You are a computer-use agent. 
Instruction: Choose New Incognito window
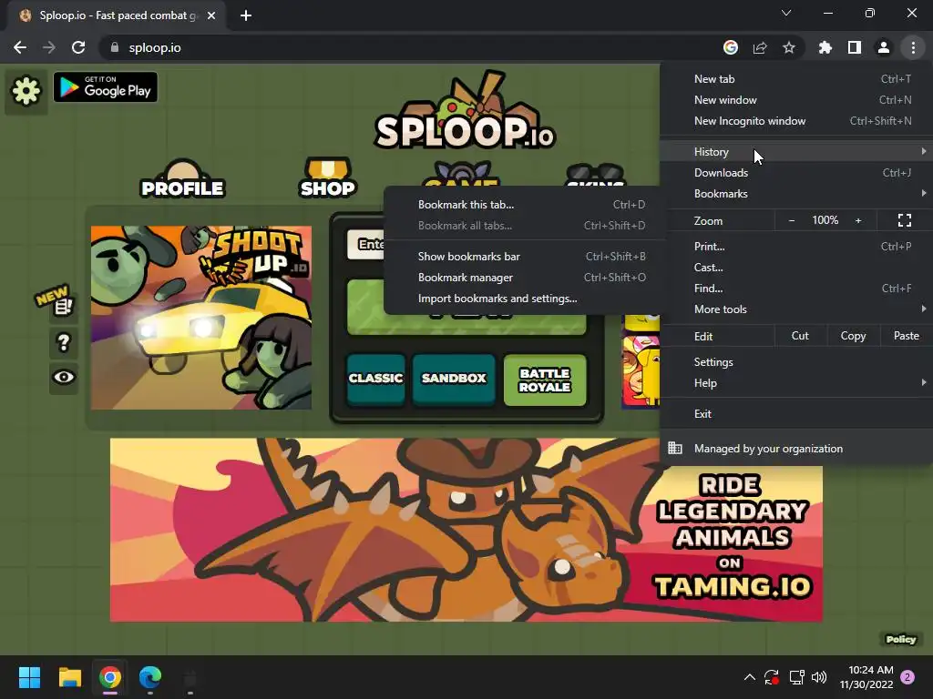pyautogui.click(x=796, y=121)
